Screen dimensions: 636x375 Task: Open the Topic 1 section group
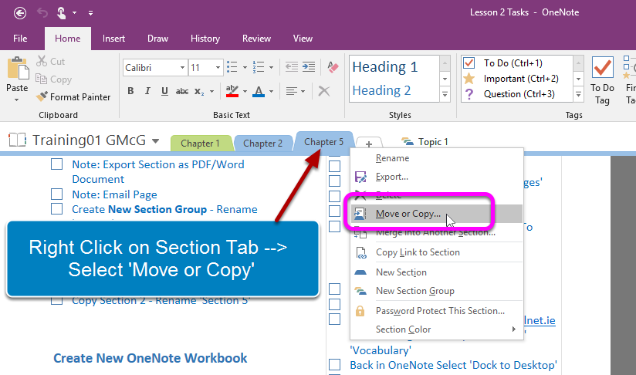pos(425,141)
